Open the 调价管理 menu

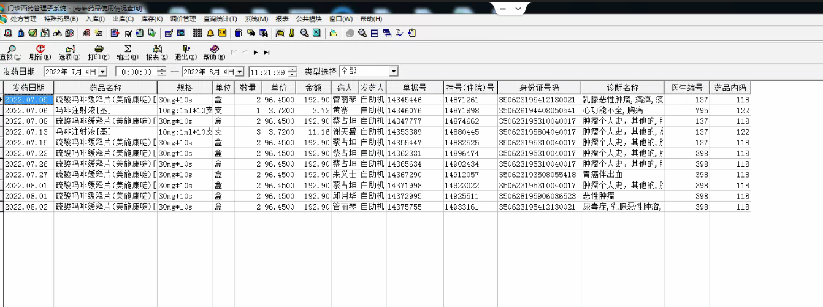click(x=183, y=19)
